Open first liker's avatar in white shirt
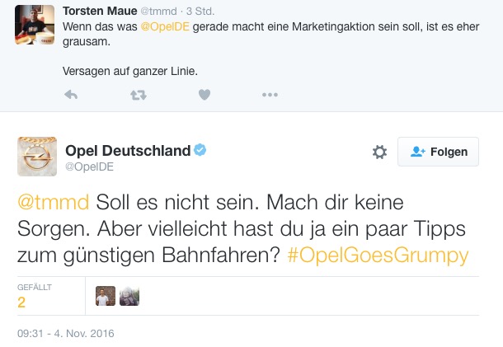 click(x=106, y=296)
